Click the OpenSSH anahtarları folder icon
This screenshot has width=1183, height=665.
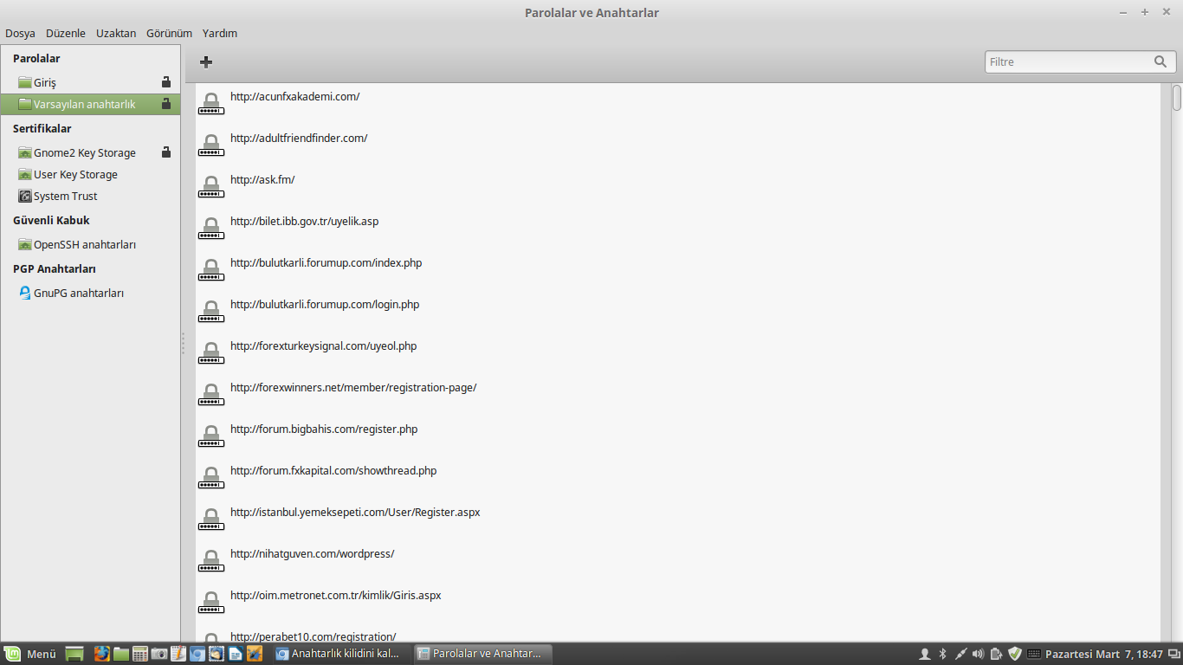click(x=25, y=244)
